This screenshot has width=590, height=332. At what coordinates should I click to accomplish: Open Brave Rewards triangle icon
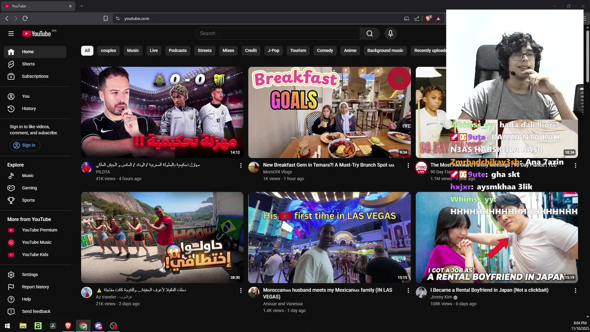point(438,18)
